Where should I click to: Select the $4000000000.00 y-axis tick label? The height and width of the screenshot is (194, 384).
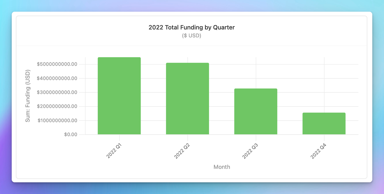coord(57,78)
